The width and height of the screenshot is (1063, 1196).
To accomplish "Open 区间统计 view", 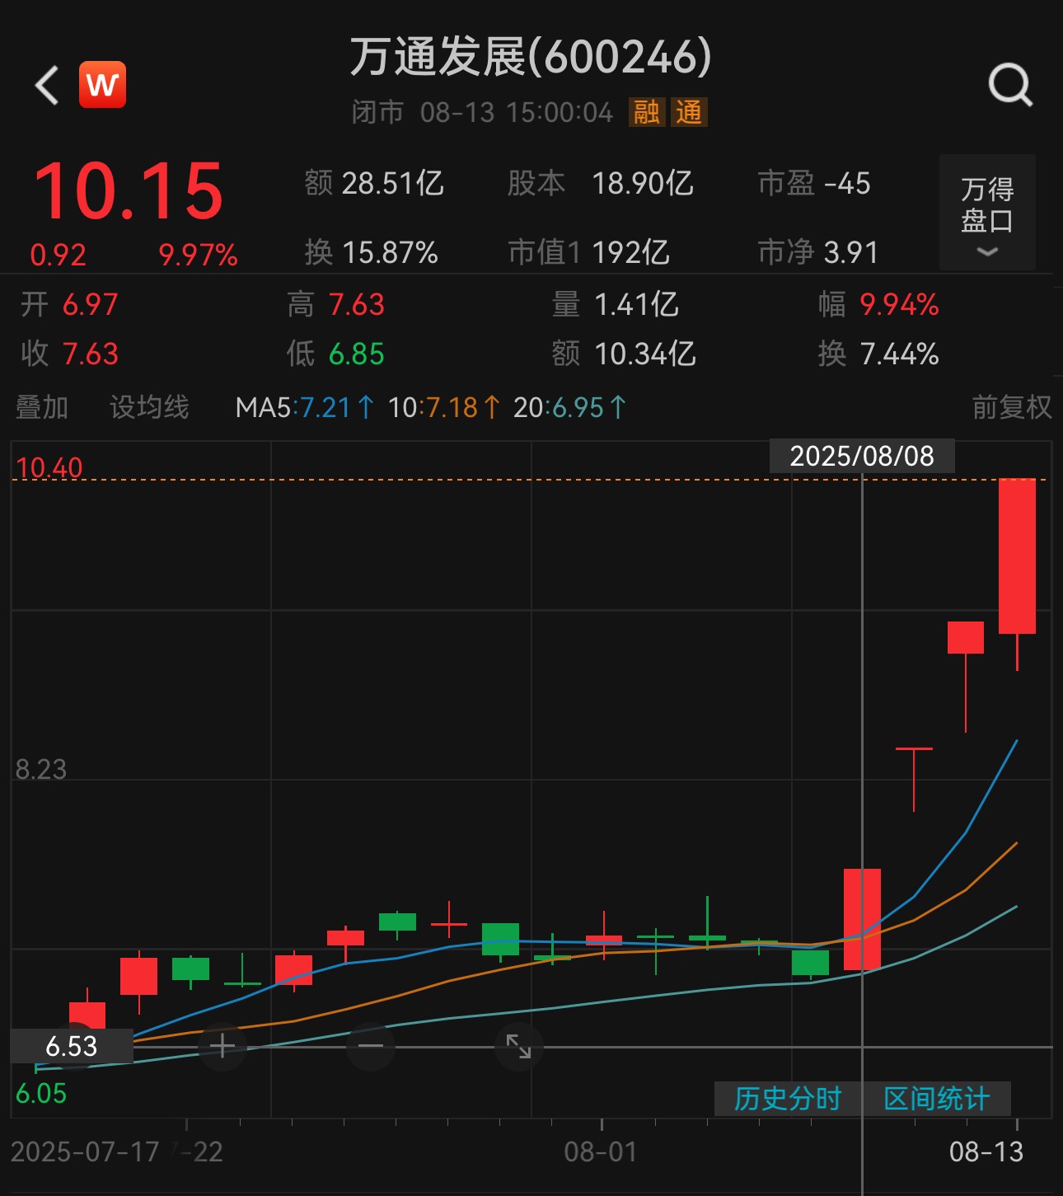I will [937, 1099].
